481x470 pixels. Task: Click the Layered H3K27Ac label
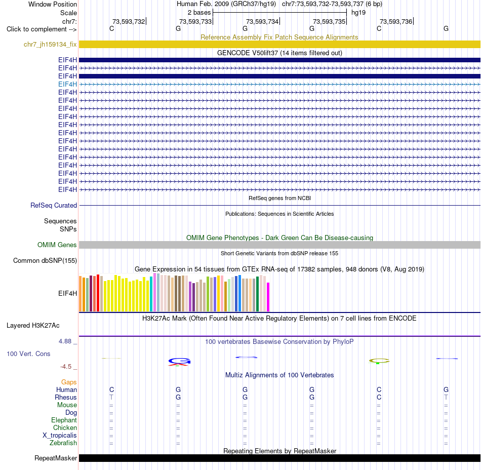point(33,326)
